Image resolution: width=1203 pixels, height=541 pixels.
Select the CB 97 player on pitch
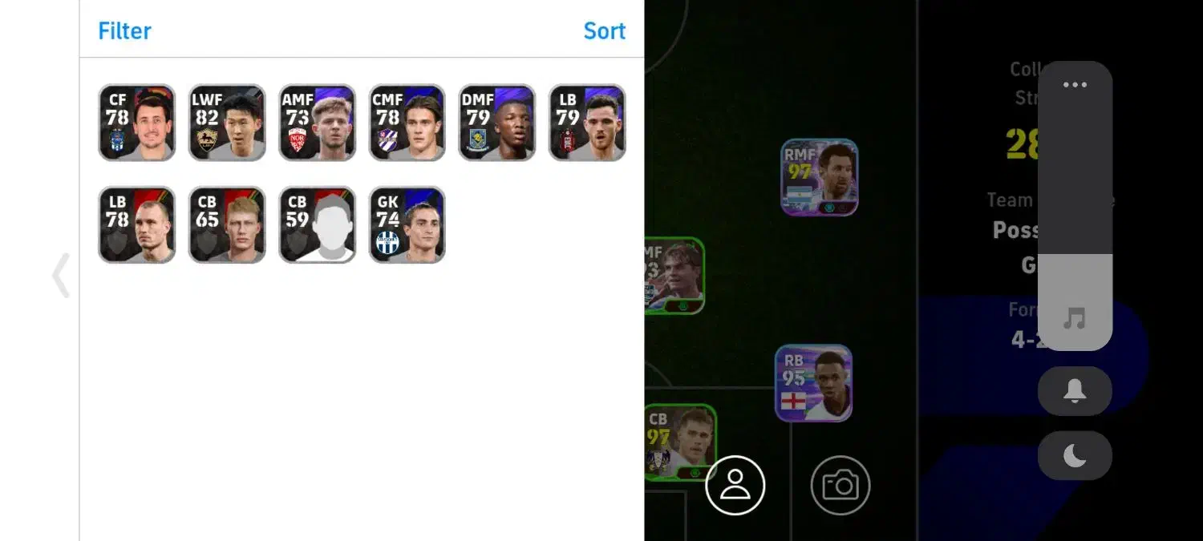coord(680,442)
